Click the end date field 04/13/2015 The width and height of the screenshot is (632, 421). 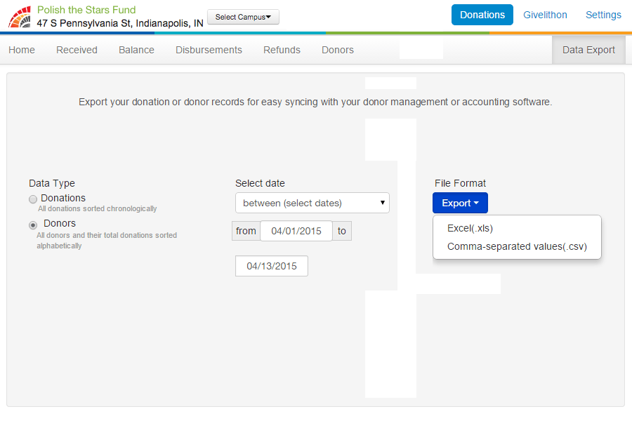tap(271, 266)
